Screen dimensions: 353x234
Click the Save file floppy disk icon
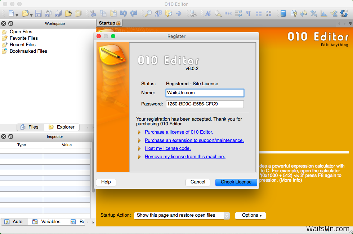[38, 13]
